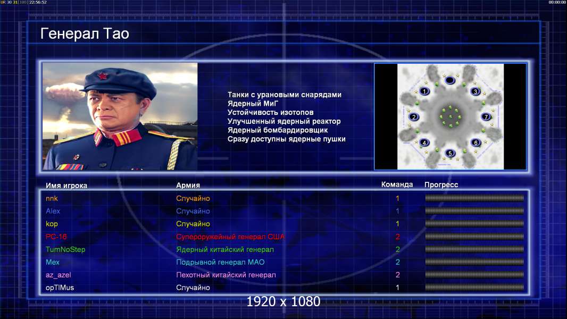The width and height of the screenshot is (567, 319).
Task: Click start position 2 on the minimap
Action: click(x=414, y=116)
